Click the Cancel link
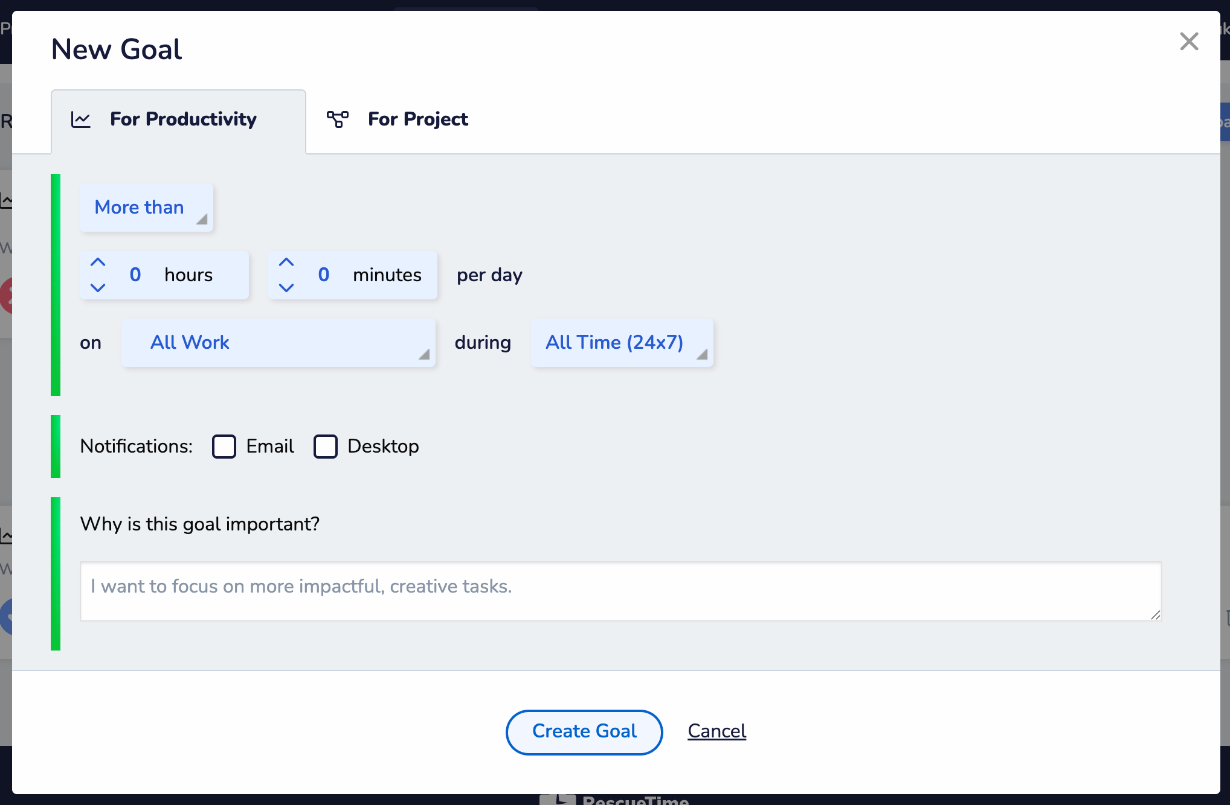This screenshot has height=805, width=1230. tap(716, 731)
